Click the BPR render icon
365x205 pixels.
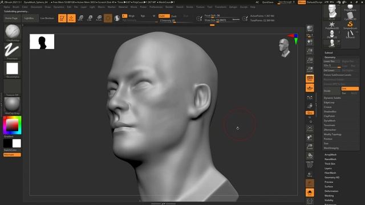tap(310, 28)
